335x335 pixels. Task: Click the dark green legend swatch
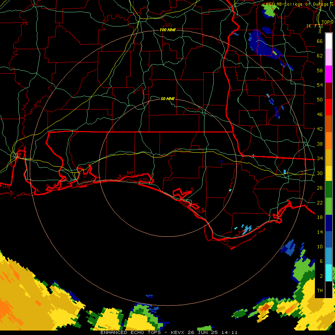point(329,189)
